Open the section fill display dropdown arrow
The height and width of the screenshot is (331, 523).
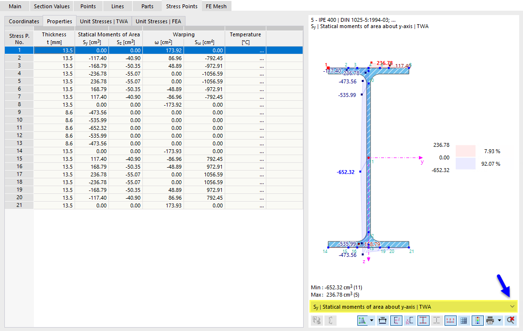371,320
